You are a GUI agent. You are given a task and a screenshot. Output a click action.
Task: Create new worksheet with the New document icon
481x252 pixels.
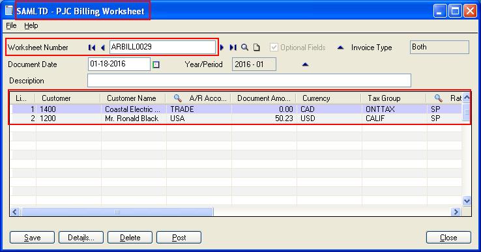point(256,48)
